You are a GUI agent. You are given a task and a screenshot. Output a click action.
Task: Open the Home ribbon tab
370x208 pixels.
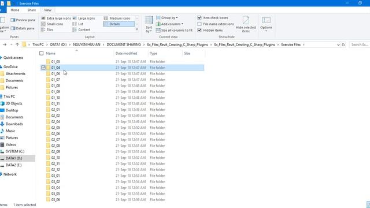15,10
